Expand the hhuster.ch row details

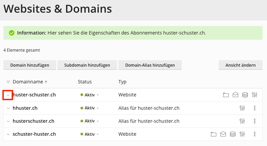click(8, 108)
